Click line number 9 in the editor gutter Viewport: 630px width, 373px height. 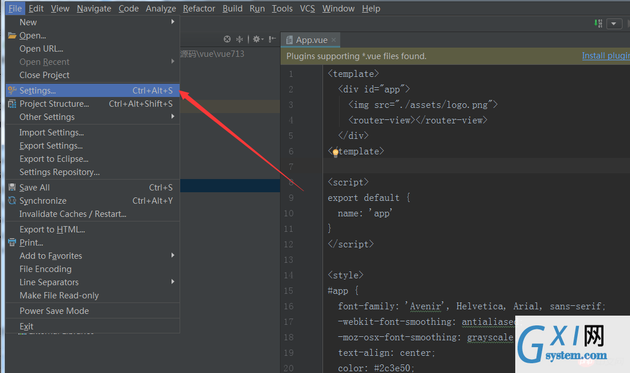coord(291,198)
